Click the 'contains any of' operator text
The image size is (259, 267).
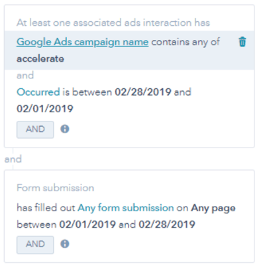click(x=185, y=42)
